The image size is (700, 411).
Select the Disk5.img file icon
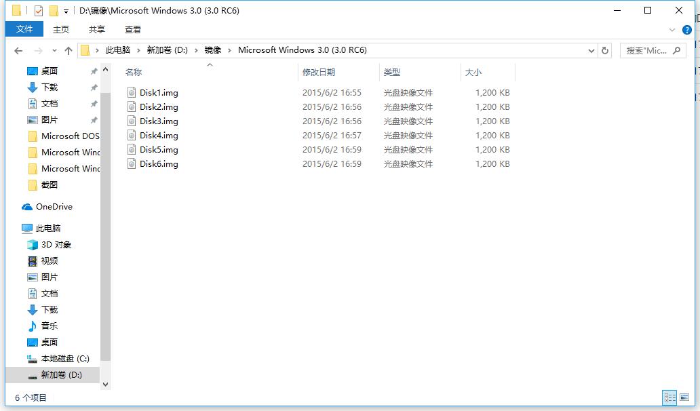(x=132, y=149)
